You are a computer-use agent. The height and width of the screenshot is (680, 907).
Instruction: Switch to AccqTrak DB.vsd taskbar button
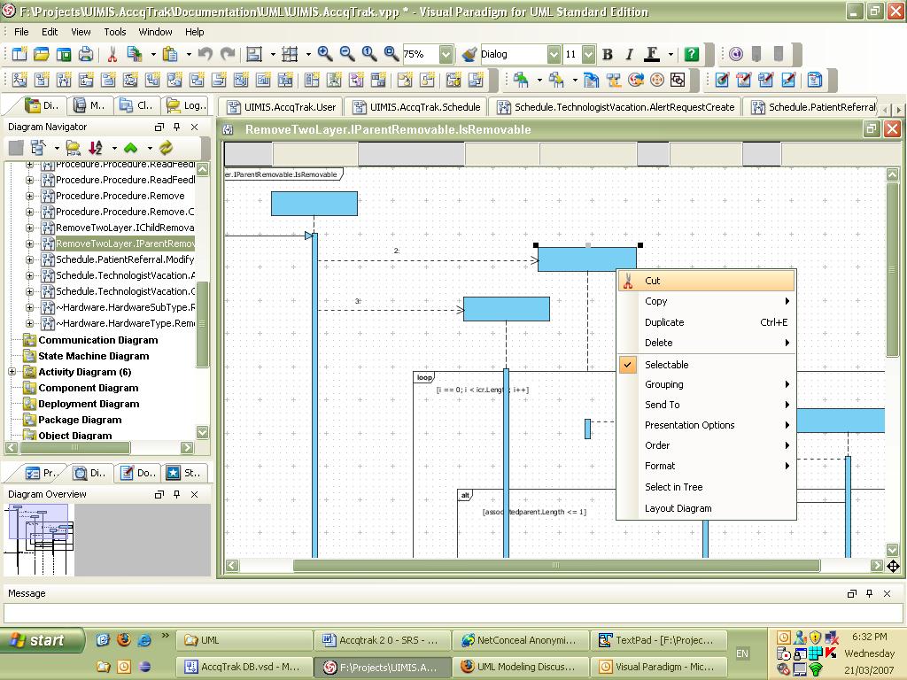244,667
